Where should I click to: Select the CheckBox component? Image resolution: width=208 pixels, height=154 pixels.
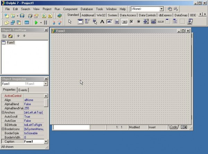(131, 21)
